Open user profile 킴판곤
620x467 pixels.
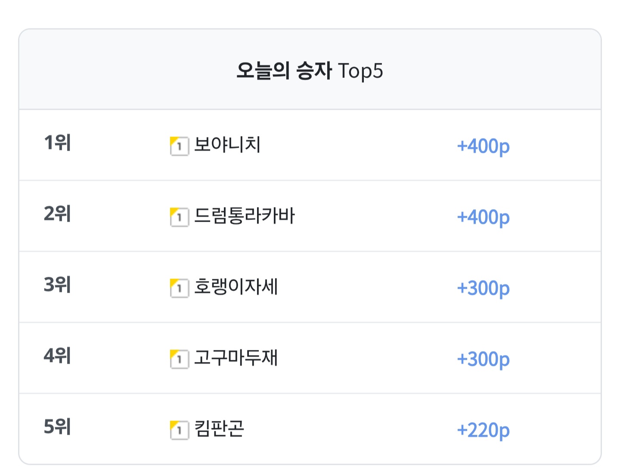(219, 429)
